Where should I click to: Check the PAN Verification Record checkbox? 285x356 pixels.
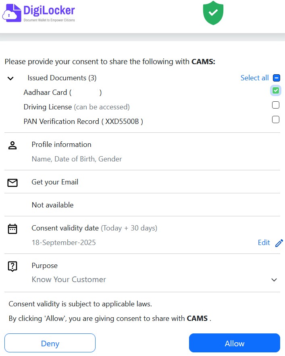[276, 119]
